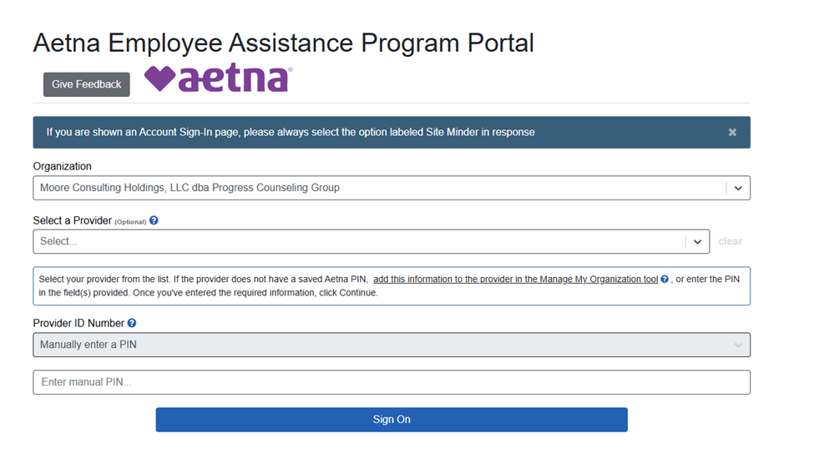Click the Give Feedback button

click(x=86, y=84)
